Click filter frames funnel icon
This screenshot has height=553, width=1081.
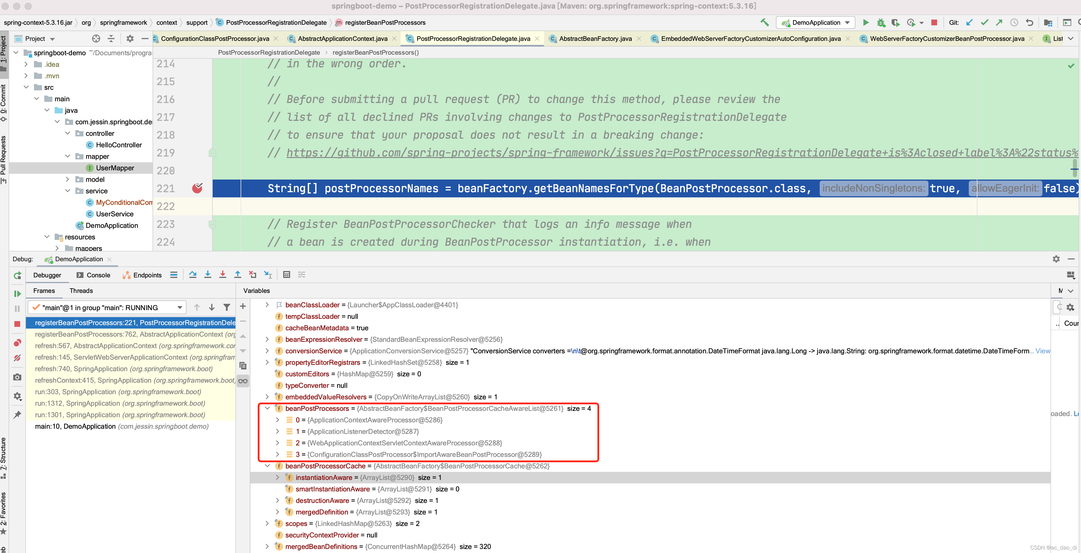click(227, 308)
